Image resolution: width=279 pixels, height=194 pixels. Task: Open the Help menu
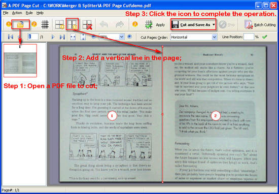pyautogui.click(x=40, y=13)
